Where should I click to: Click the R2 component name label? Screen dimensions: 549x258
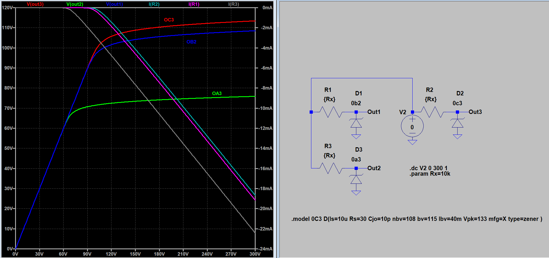[429, 90]
